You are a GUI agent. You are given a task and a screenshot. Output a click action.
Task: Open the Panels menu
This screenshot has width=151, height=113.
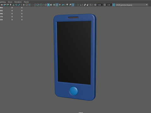(26, 2)
